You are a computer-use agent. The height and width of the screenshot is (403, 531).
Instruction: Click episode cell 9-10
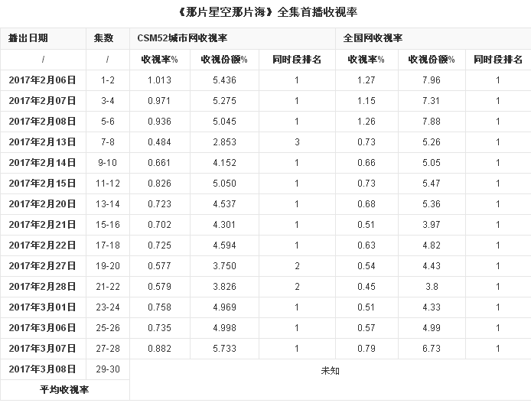coord(108,163)
